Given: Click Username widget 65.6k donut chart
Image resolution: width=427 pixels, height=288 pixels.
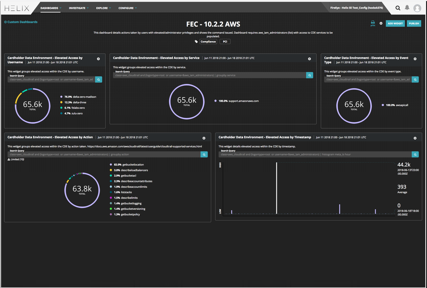Looking at the screenshot, I should [x=32, y=106].
